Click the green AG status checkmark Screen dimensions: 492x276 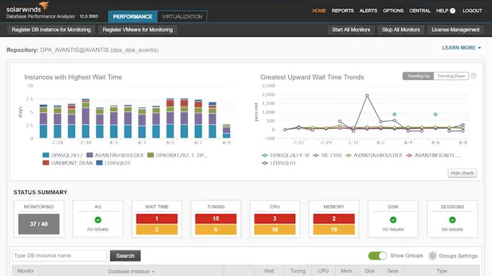pyautogui.click(x=98, y=220)
